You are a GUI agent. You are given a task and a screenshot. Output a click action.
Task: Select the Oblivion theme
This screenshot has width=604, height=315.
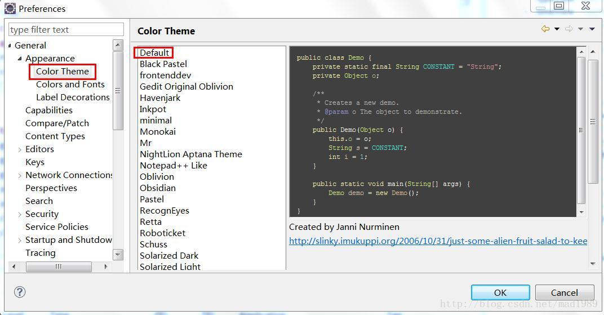157,177
